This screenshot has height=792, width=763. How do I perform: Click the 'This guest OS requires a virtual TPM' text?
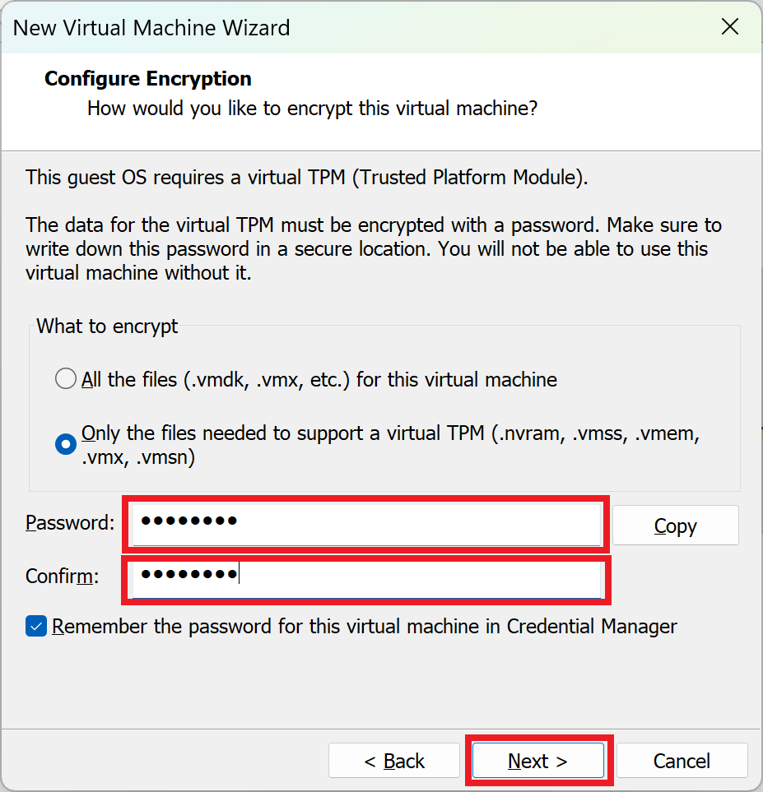tap(306, 177)
